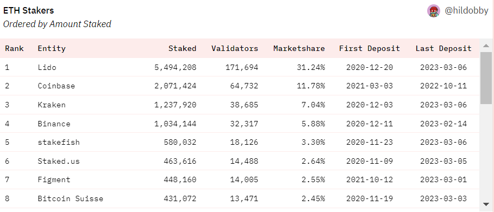Click marketshare 31.24% cell
Image resolution: width=494 pixels, height=212 pixels.
311,67
